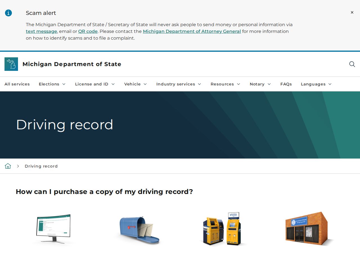
Task: Expand the Notary menu
Action: pos(260,84)
